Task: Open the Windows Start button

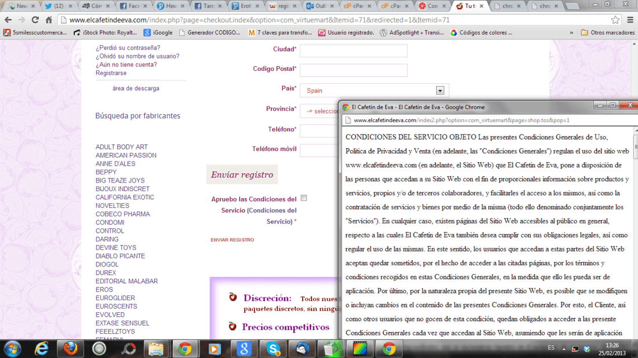Action: 12,349
